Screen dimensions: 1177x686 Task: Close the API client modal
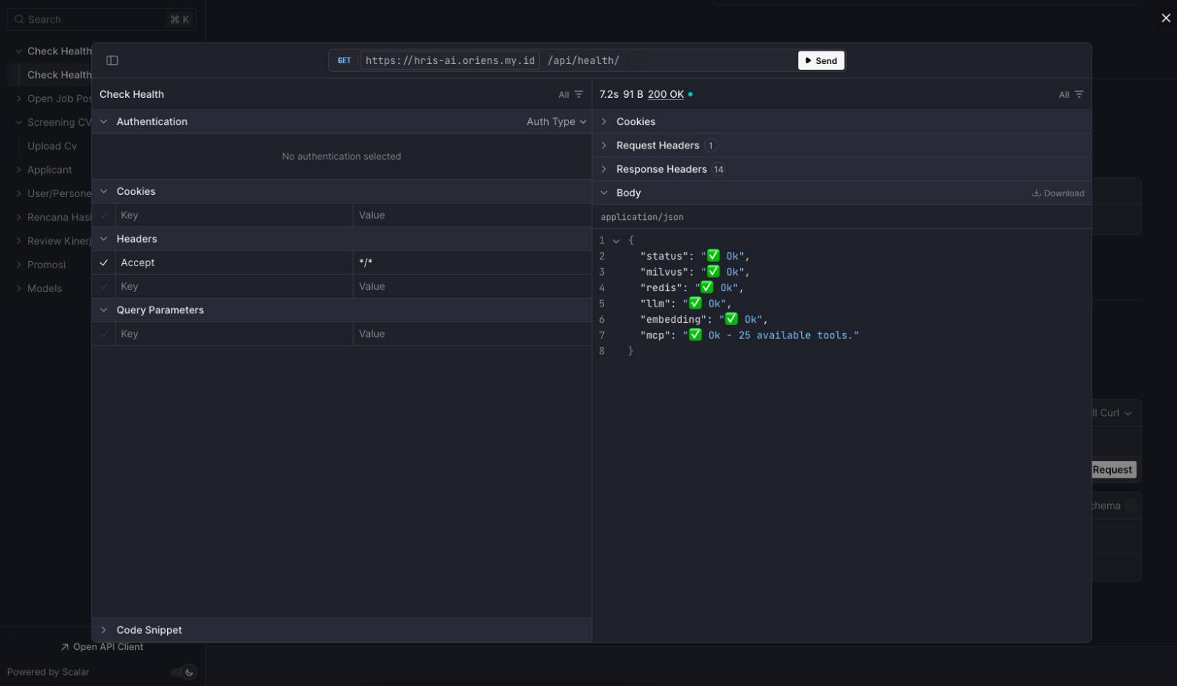click(x=1165, y=18)
